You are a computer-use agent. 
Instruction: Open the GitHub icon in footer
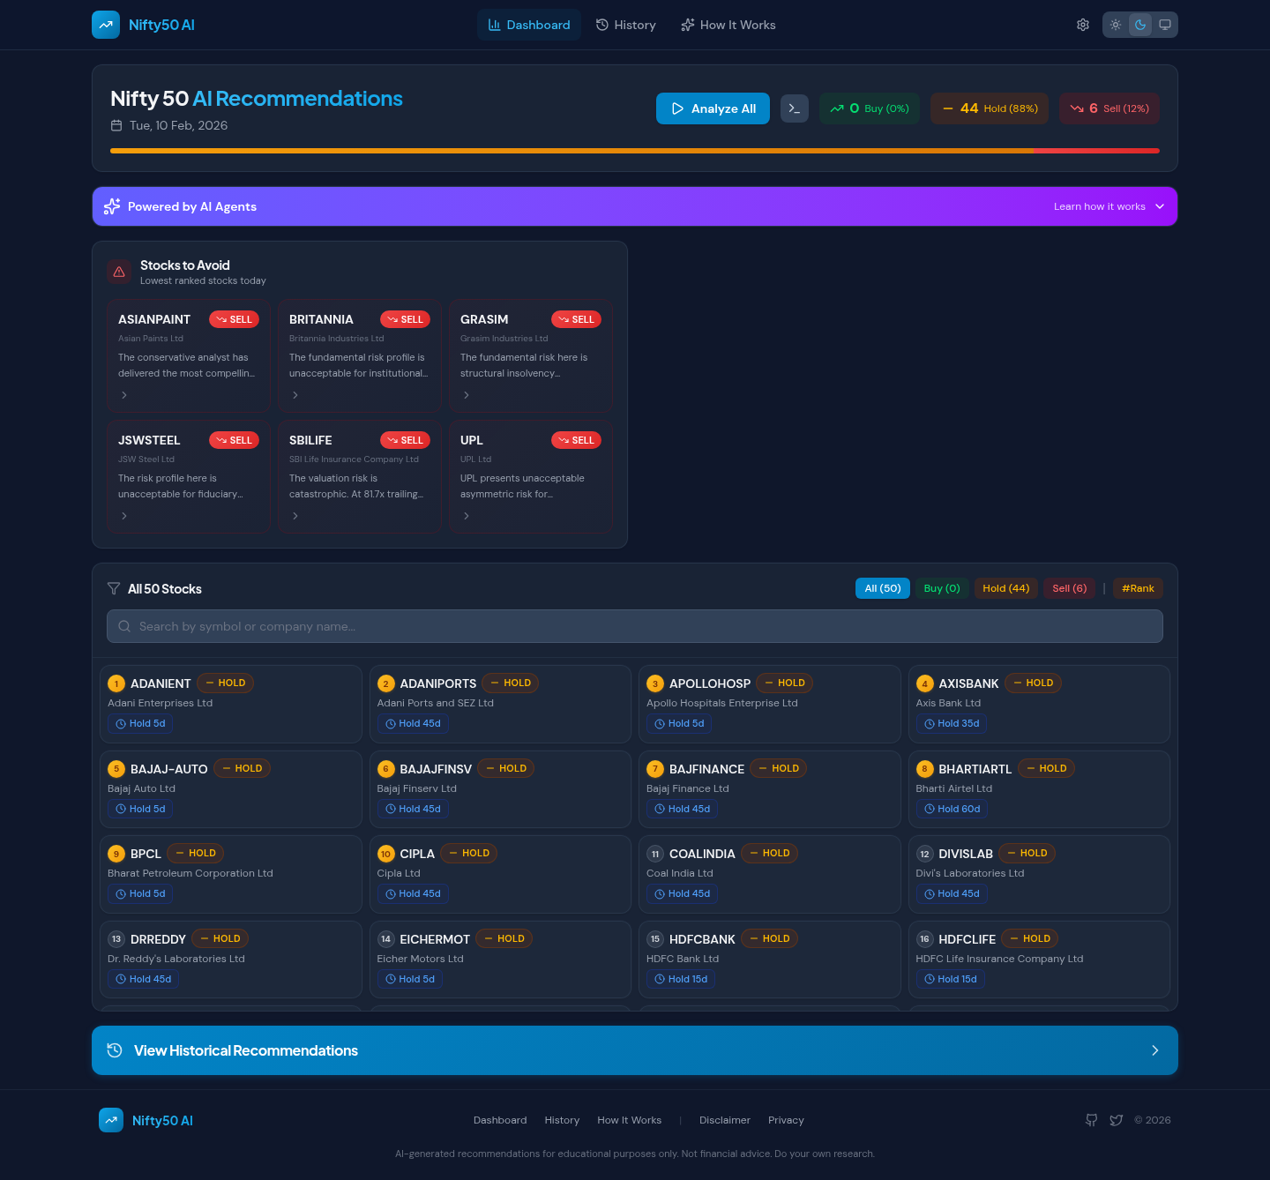[x=1092, y=1120]
